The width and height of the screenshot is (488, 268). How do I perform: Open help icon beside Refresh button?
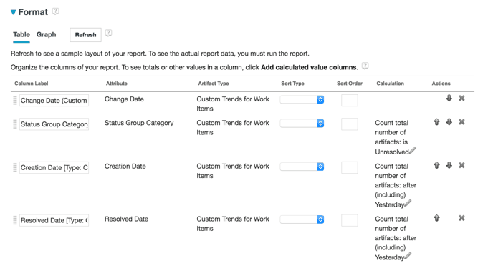point(108,33)
